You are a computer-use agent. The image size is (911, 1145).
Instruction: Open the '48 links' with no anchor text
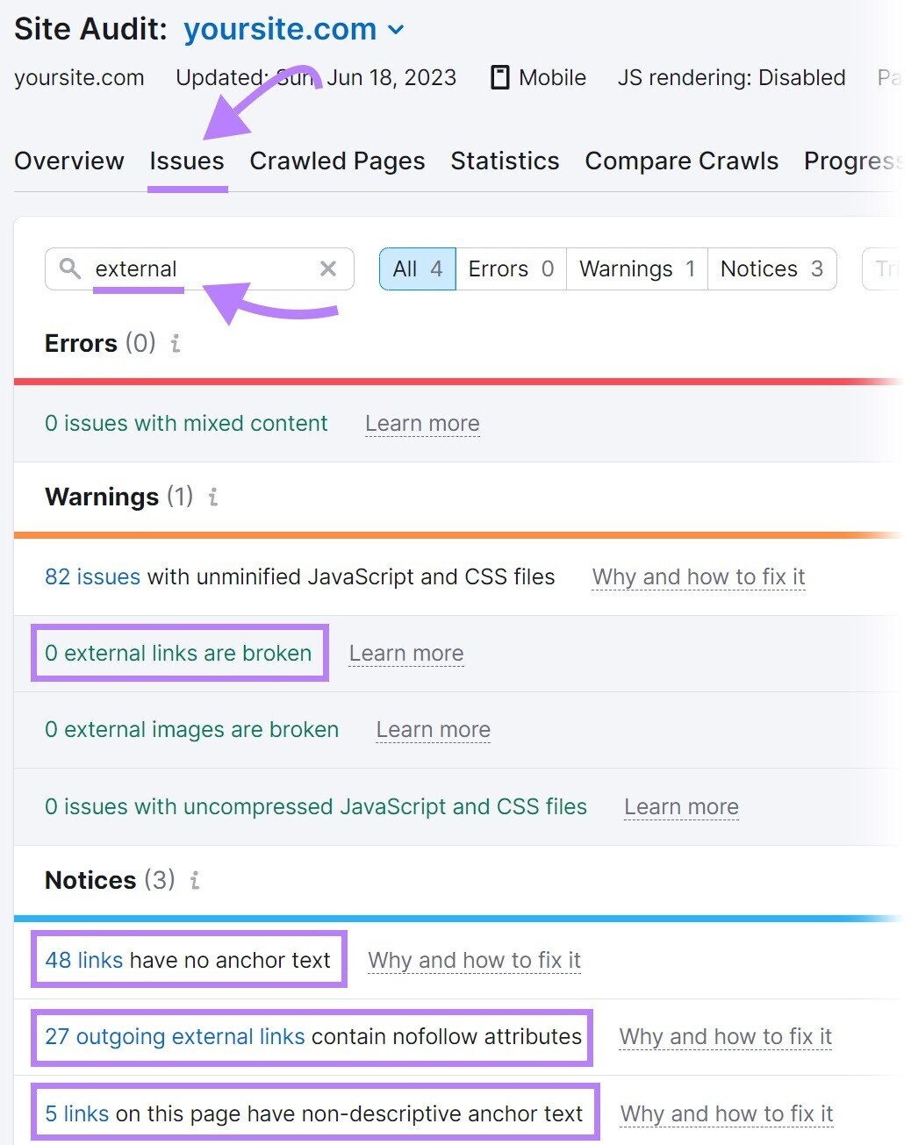pos(83,960)
